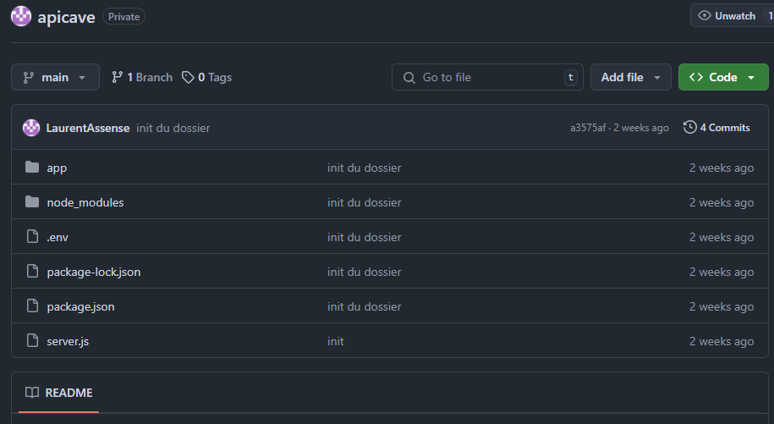
Task: View the 0 Tags link
Action: pos(207,77)
